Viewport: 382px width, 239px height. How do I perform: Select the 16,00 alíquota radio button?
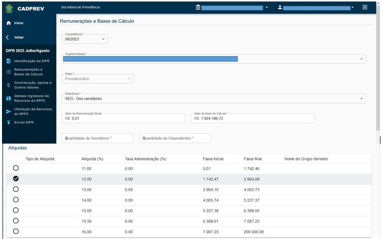(16, 231)
